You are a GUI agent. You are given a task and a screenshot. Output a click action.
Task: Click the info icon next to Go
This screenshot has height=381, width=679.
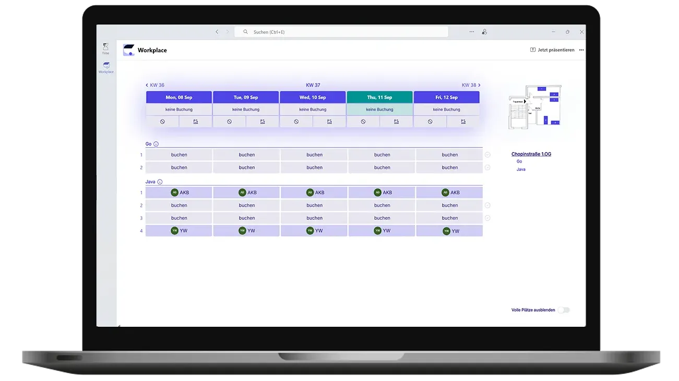pyautogui.click(x=156, y=144)
